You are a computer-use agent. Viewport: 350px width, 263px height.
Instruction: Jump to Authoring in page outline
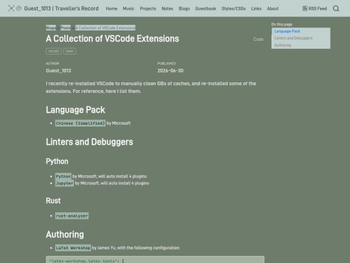point(283,45)
